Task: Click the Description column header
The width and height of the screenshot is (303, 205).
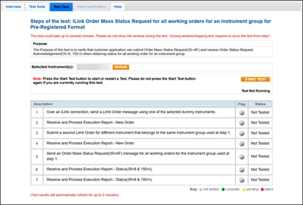Action: point(43,104)
